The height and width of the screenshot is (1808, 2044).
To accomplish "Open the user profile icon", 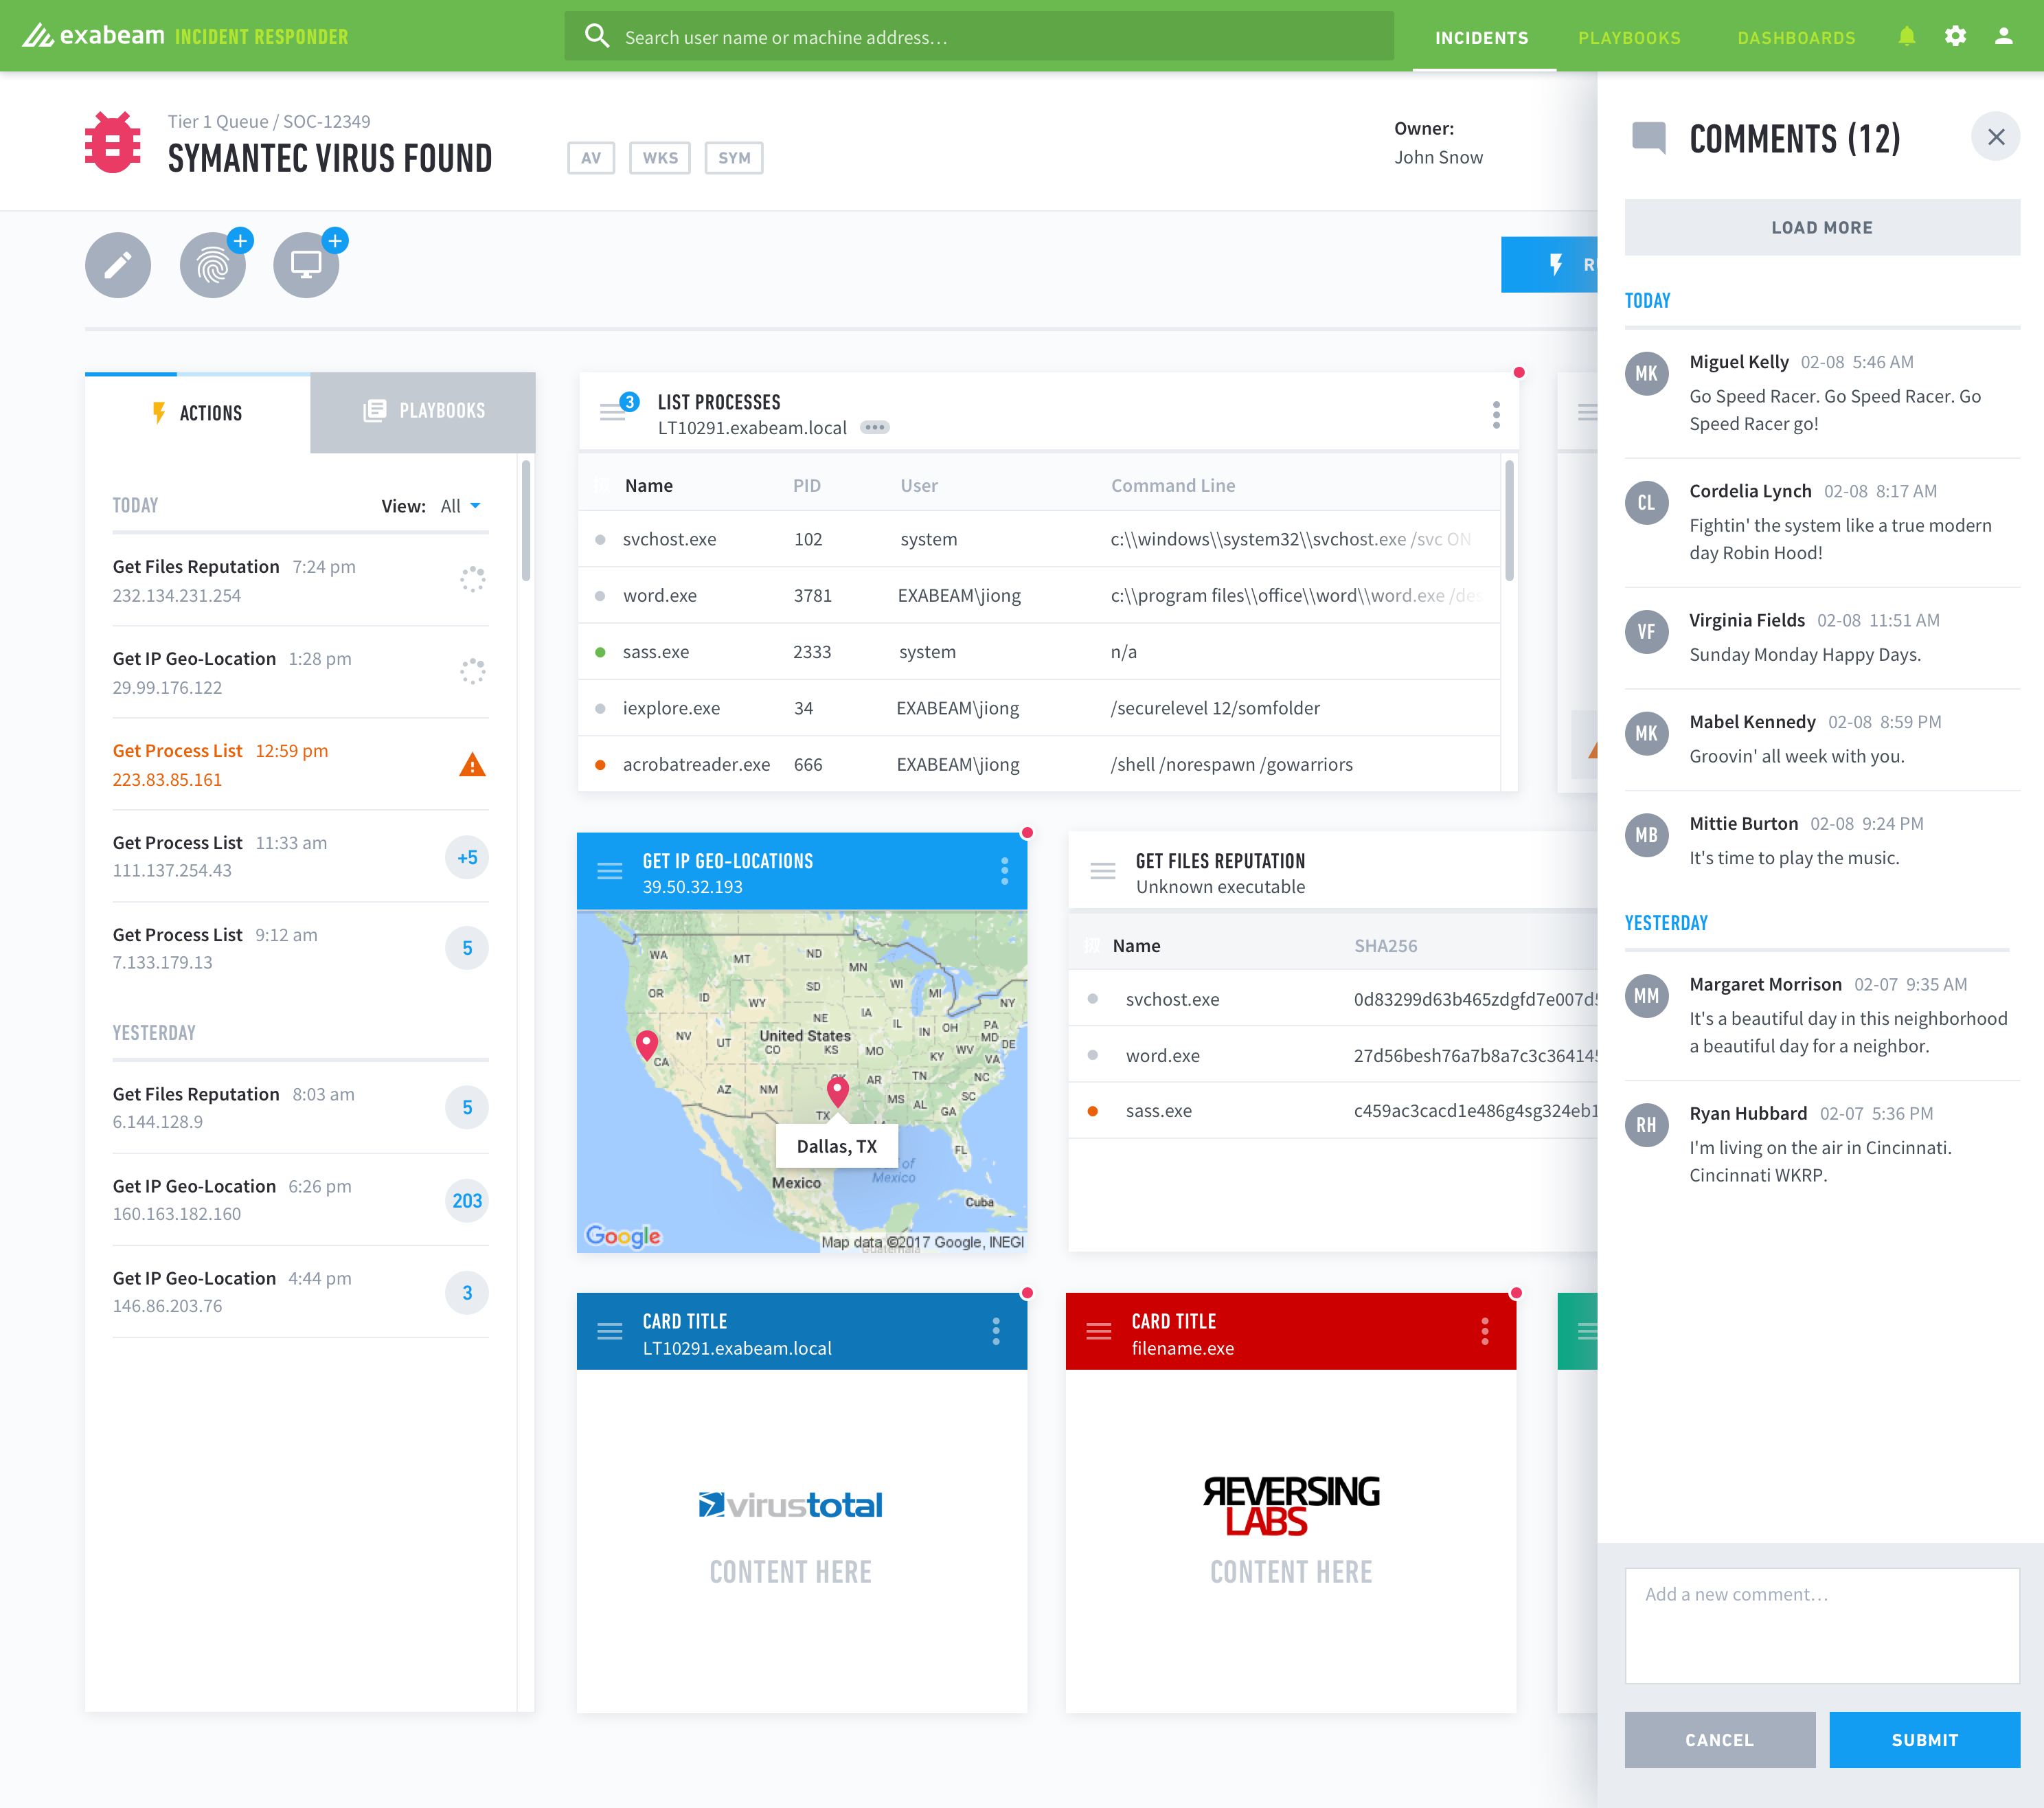I will [2003, 37].
